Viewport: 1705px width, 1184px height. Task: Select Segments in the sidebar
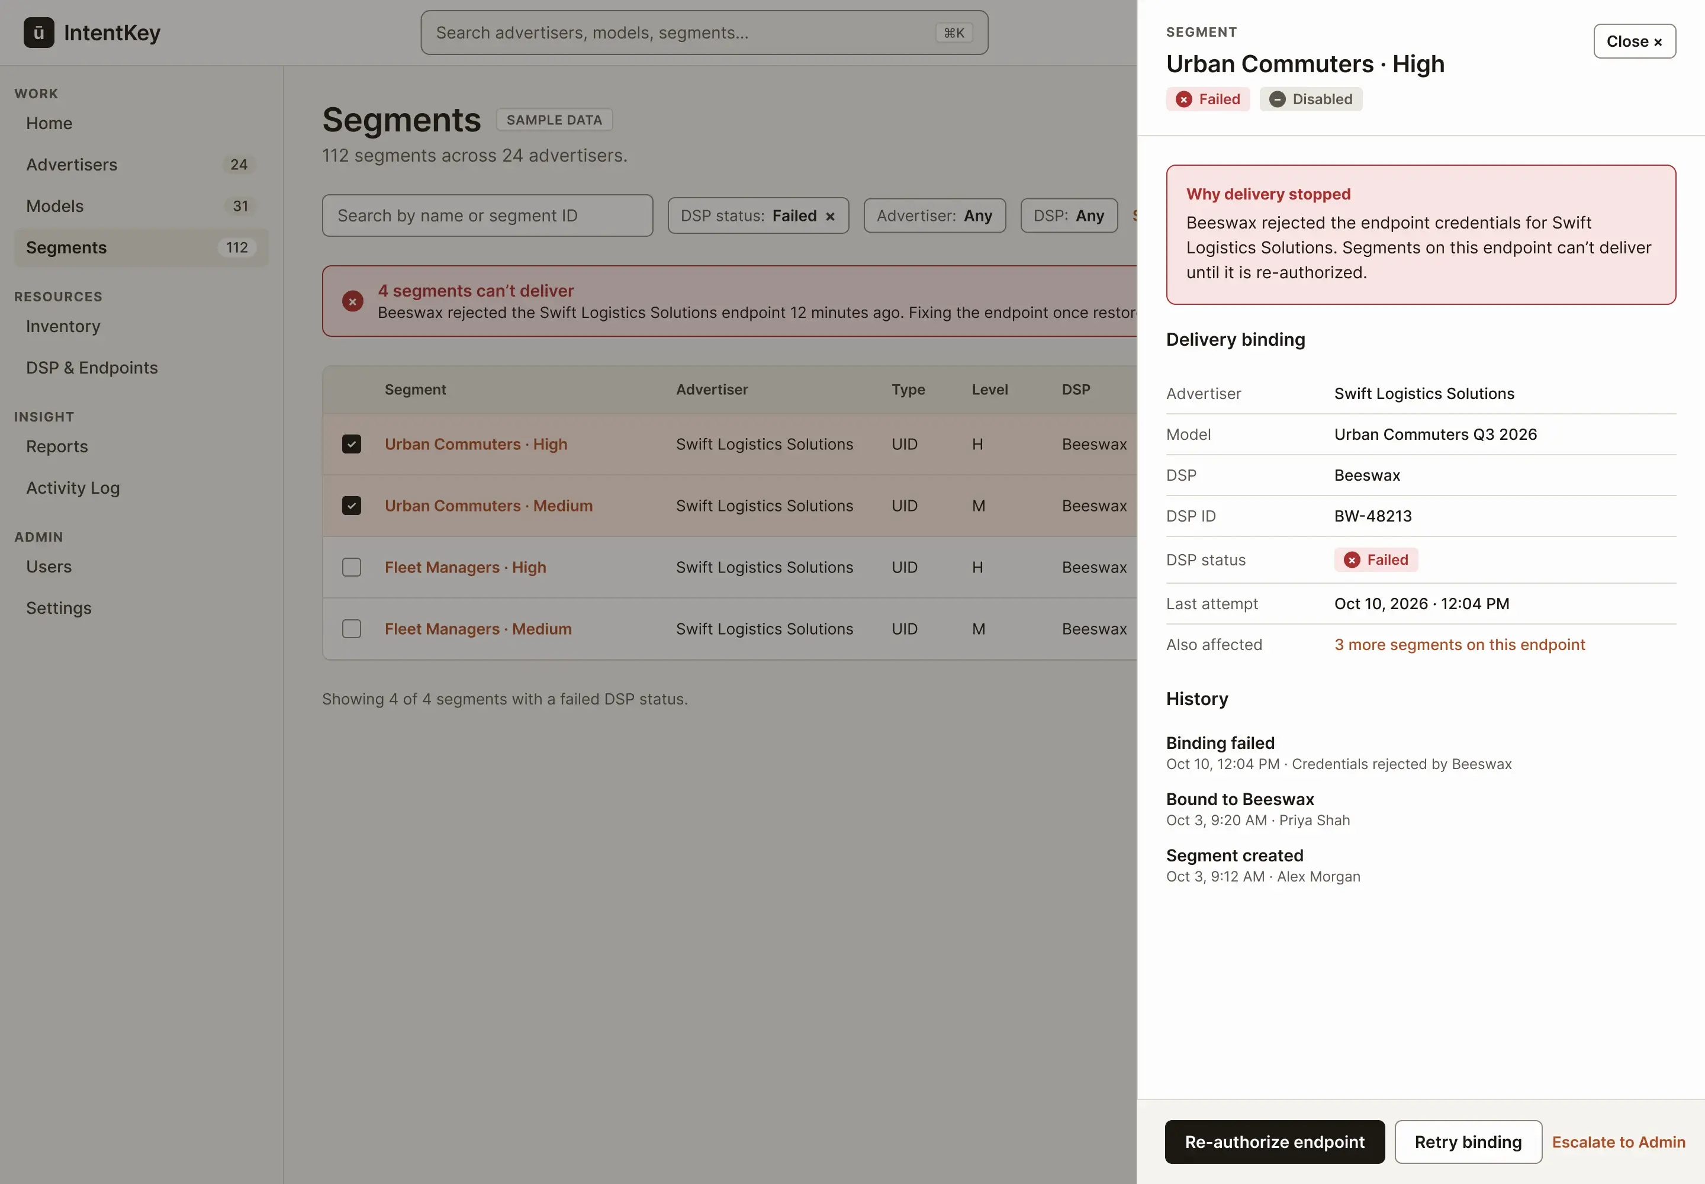(141, 248)
